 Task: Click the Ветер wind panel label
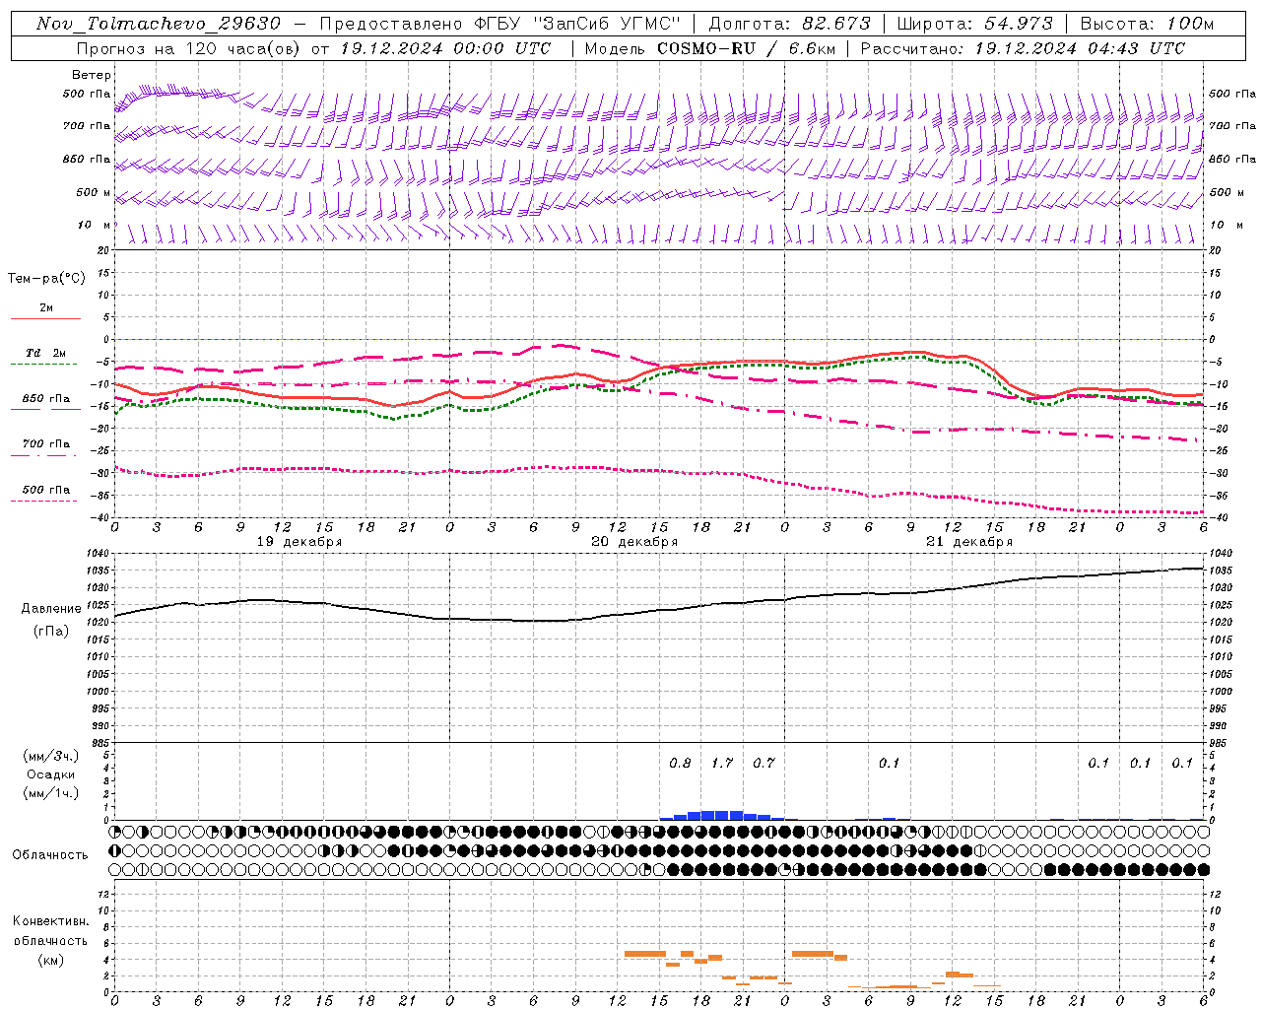pos(92,75)
